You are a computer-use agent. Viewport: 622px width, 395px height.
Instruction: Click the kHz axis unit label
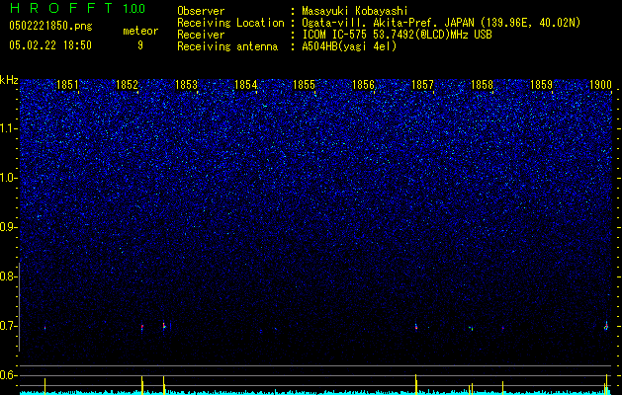click(9, 80)
